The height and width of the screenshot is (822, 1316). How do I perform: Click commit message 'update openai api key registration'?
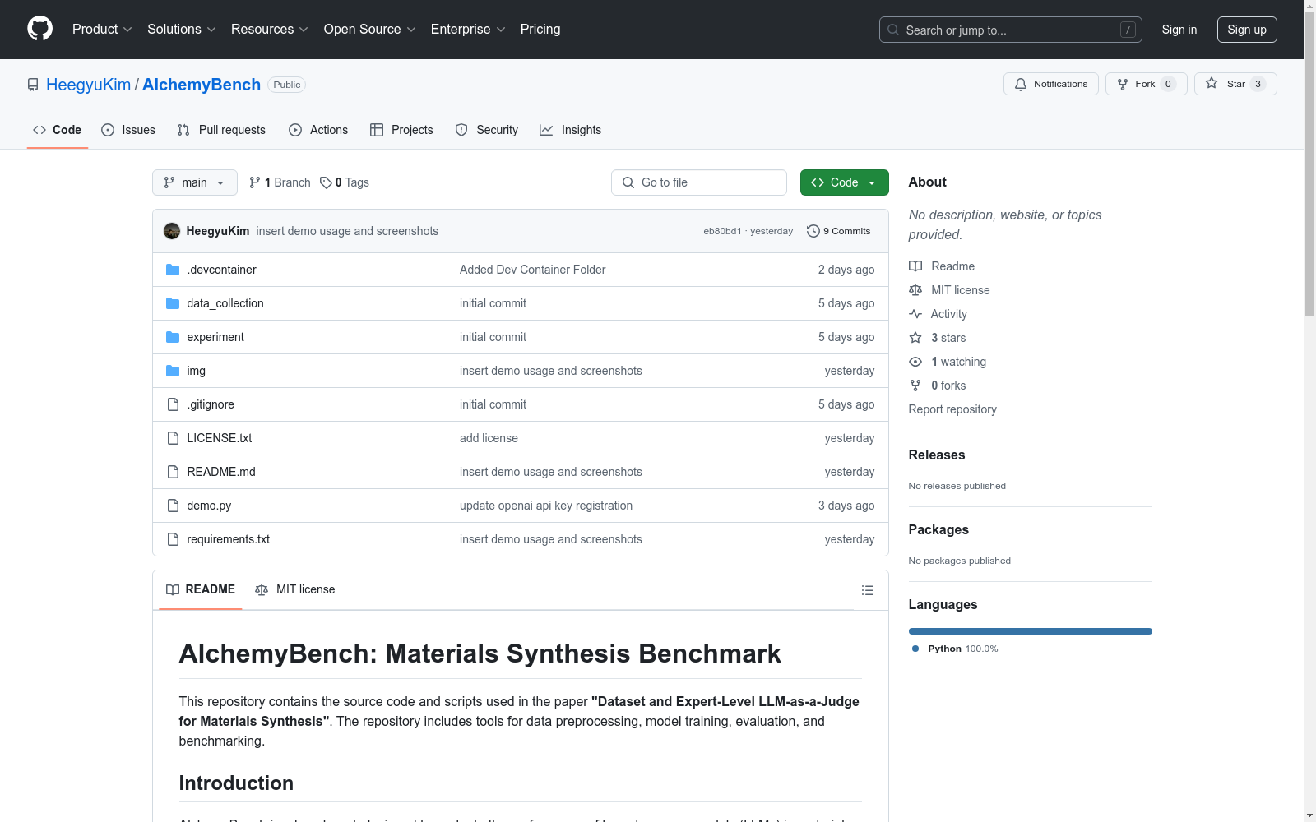pyautogui.click(x=546, y=506)
